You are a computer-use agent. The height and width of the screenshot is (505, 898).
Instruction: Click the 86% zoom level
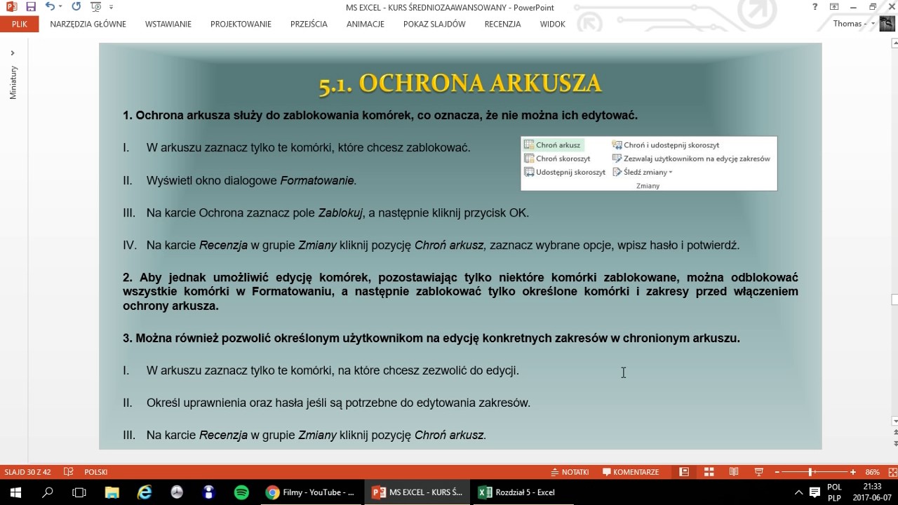tap(872, 472)
